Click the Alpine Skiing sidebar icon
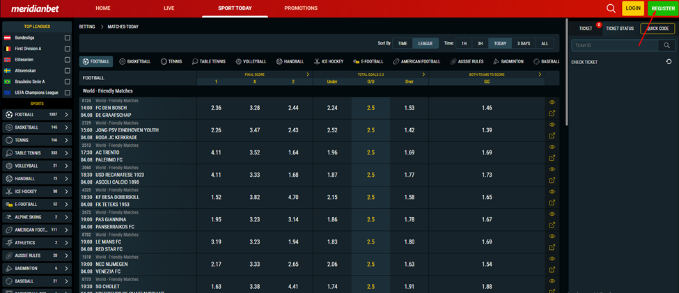Viewport: 679px width, 293px height. (x=9, y=217)
